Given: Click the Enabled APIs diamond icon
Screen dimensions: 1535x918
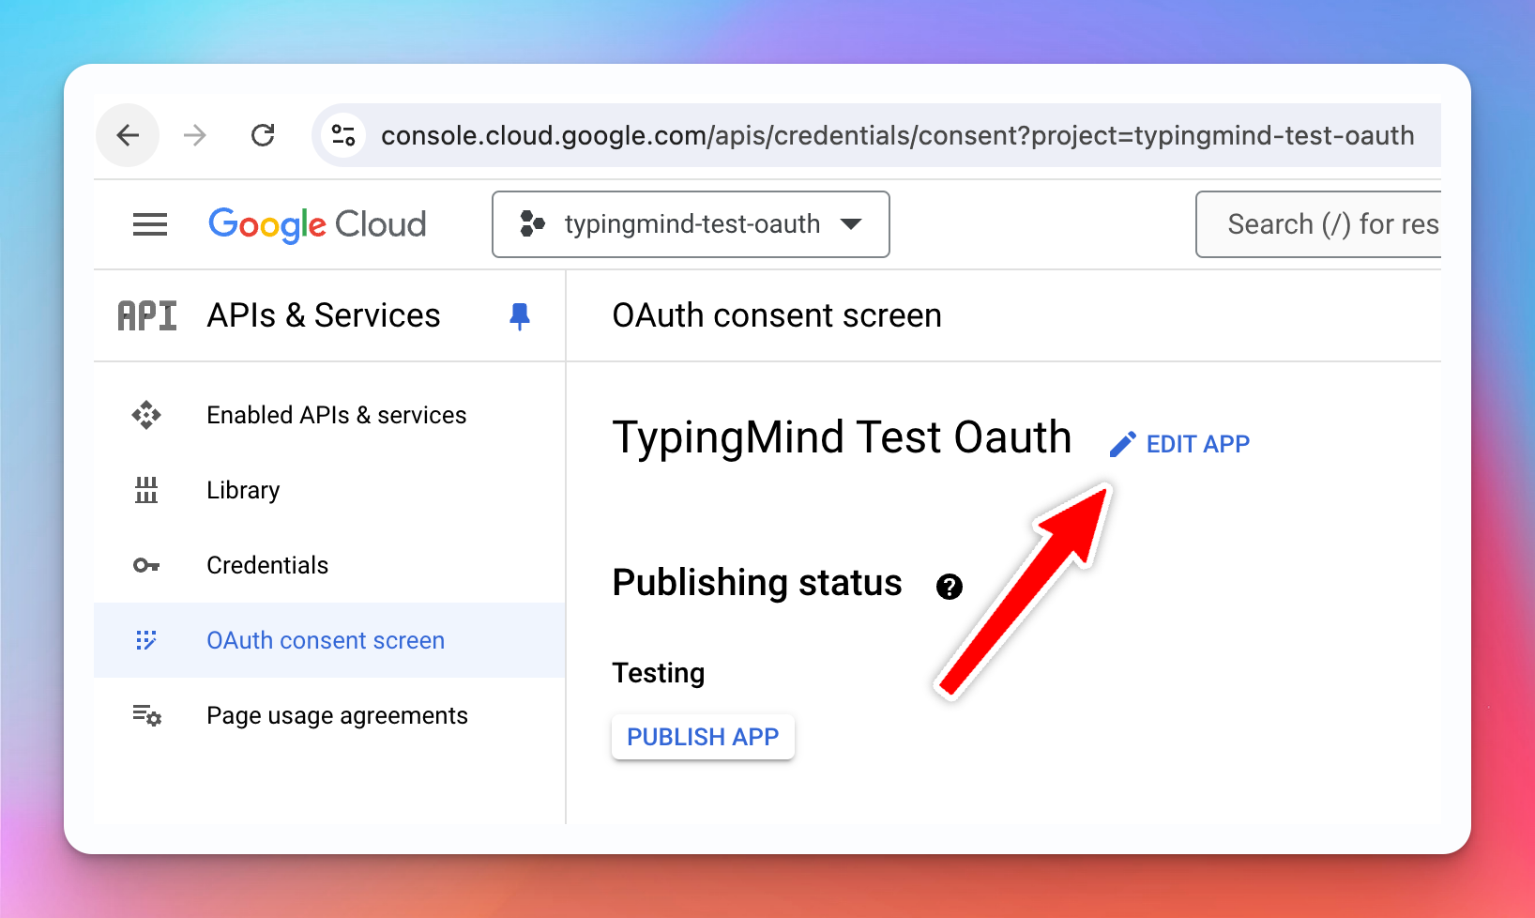Looking at the screenshot, I should point(146,415).
